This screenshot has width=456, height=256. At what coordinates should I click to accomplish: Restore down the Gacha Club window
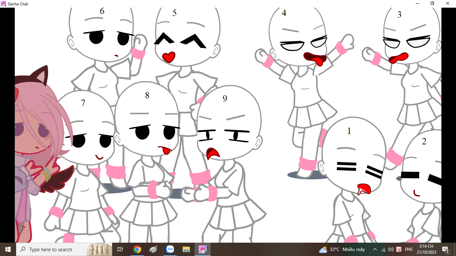(432, 4)
